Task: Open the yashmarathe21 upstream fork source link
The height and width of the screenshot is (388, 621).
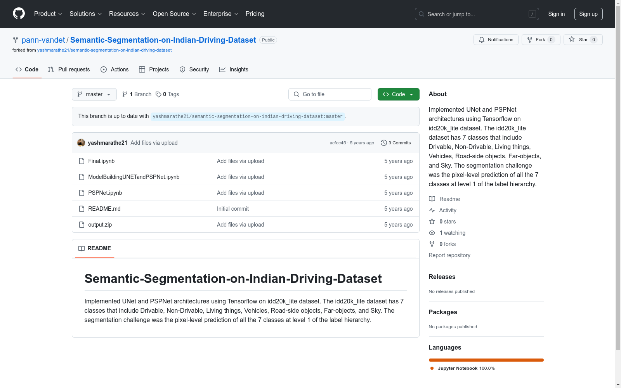Action: pyautogui.click(x=104, y=50)
